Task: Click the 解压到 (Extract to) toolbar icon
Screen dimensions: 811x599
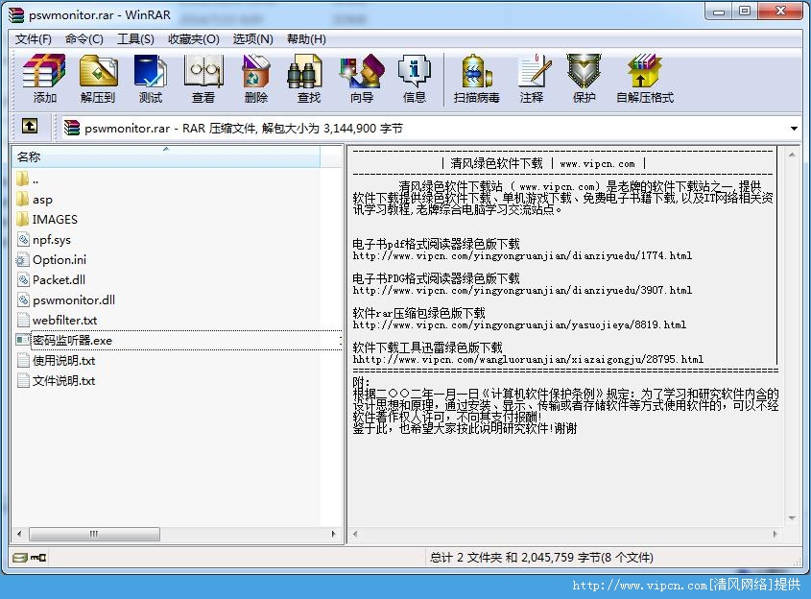Action: pyautogui.click(x=98, y=79)
